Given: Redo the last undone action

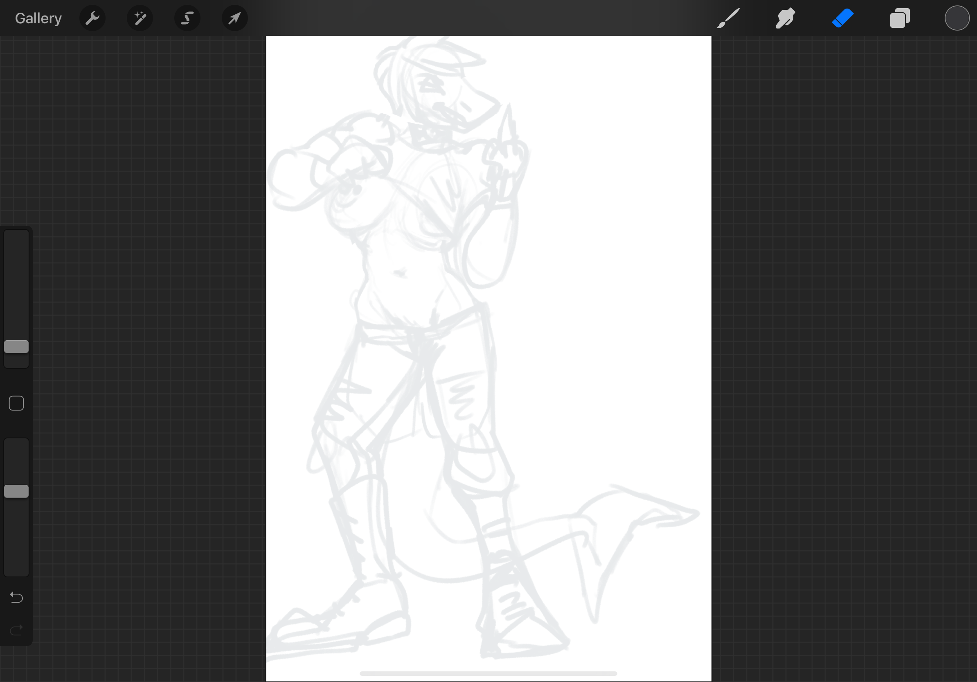Looking at the screenshot, I should pyautogui.click(x=16, y=630).
